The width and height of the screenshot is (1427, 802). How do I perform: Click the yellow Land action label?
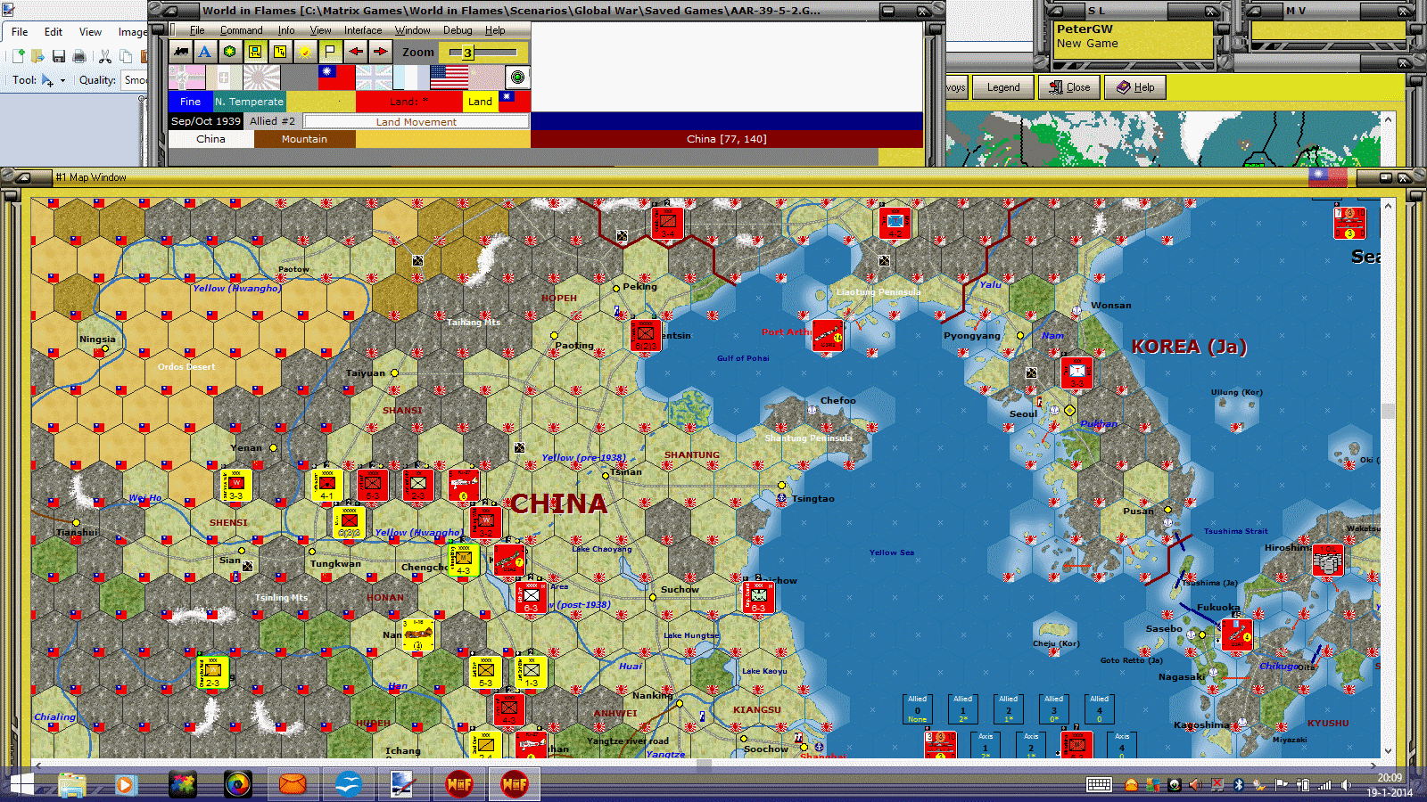[480, 102]
